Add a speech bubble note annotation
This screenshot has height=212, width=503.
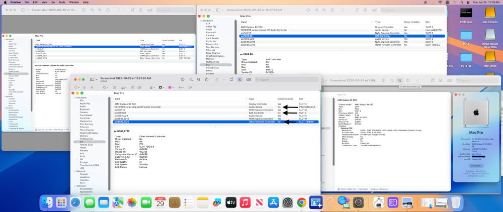190,87
